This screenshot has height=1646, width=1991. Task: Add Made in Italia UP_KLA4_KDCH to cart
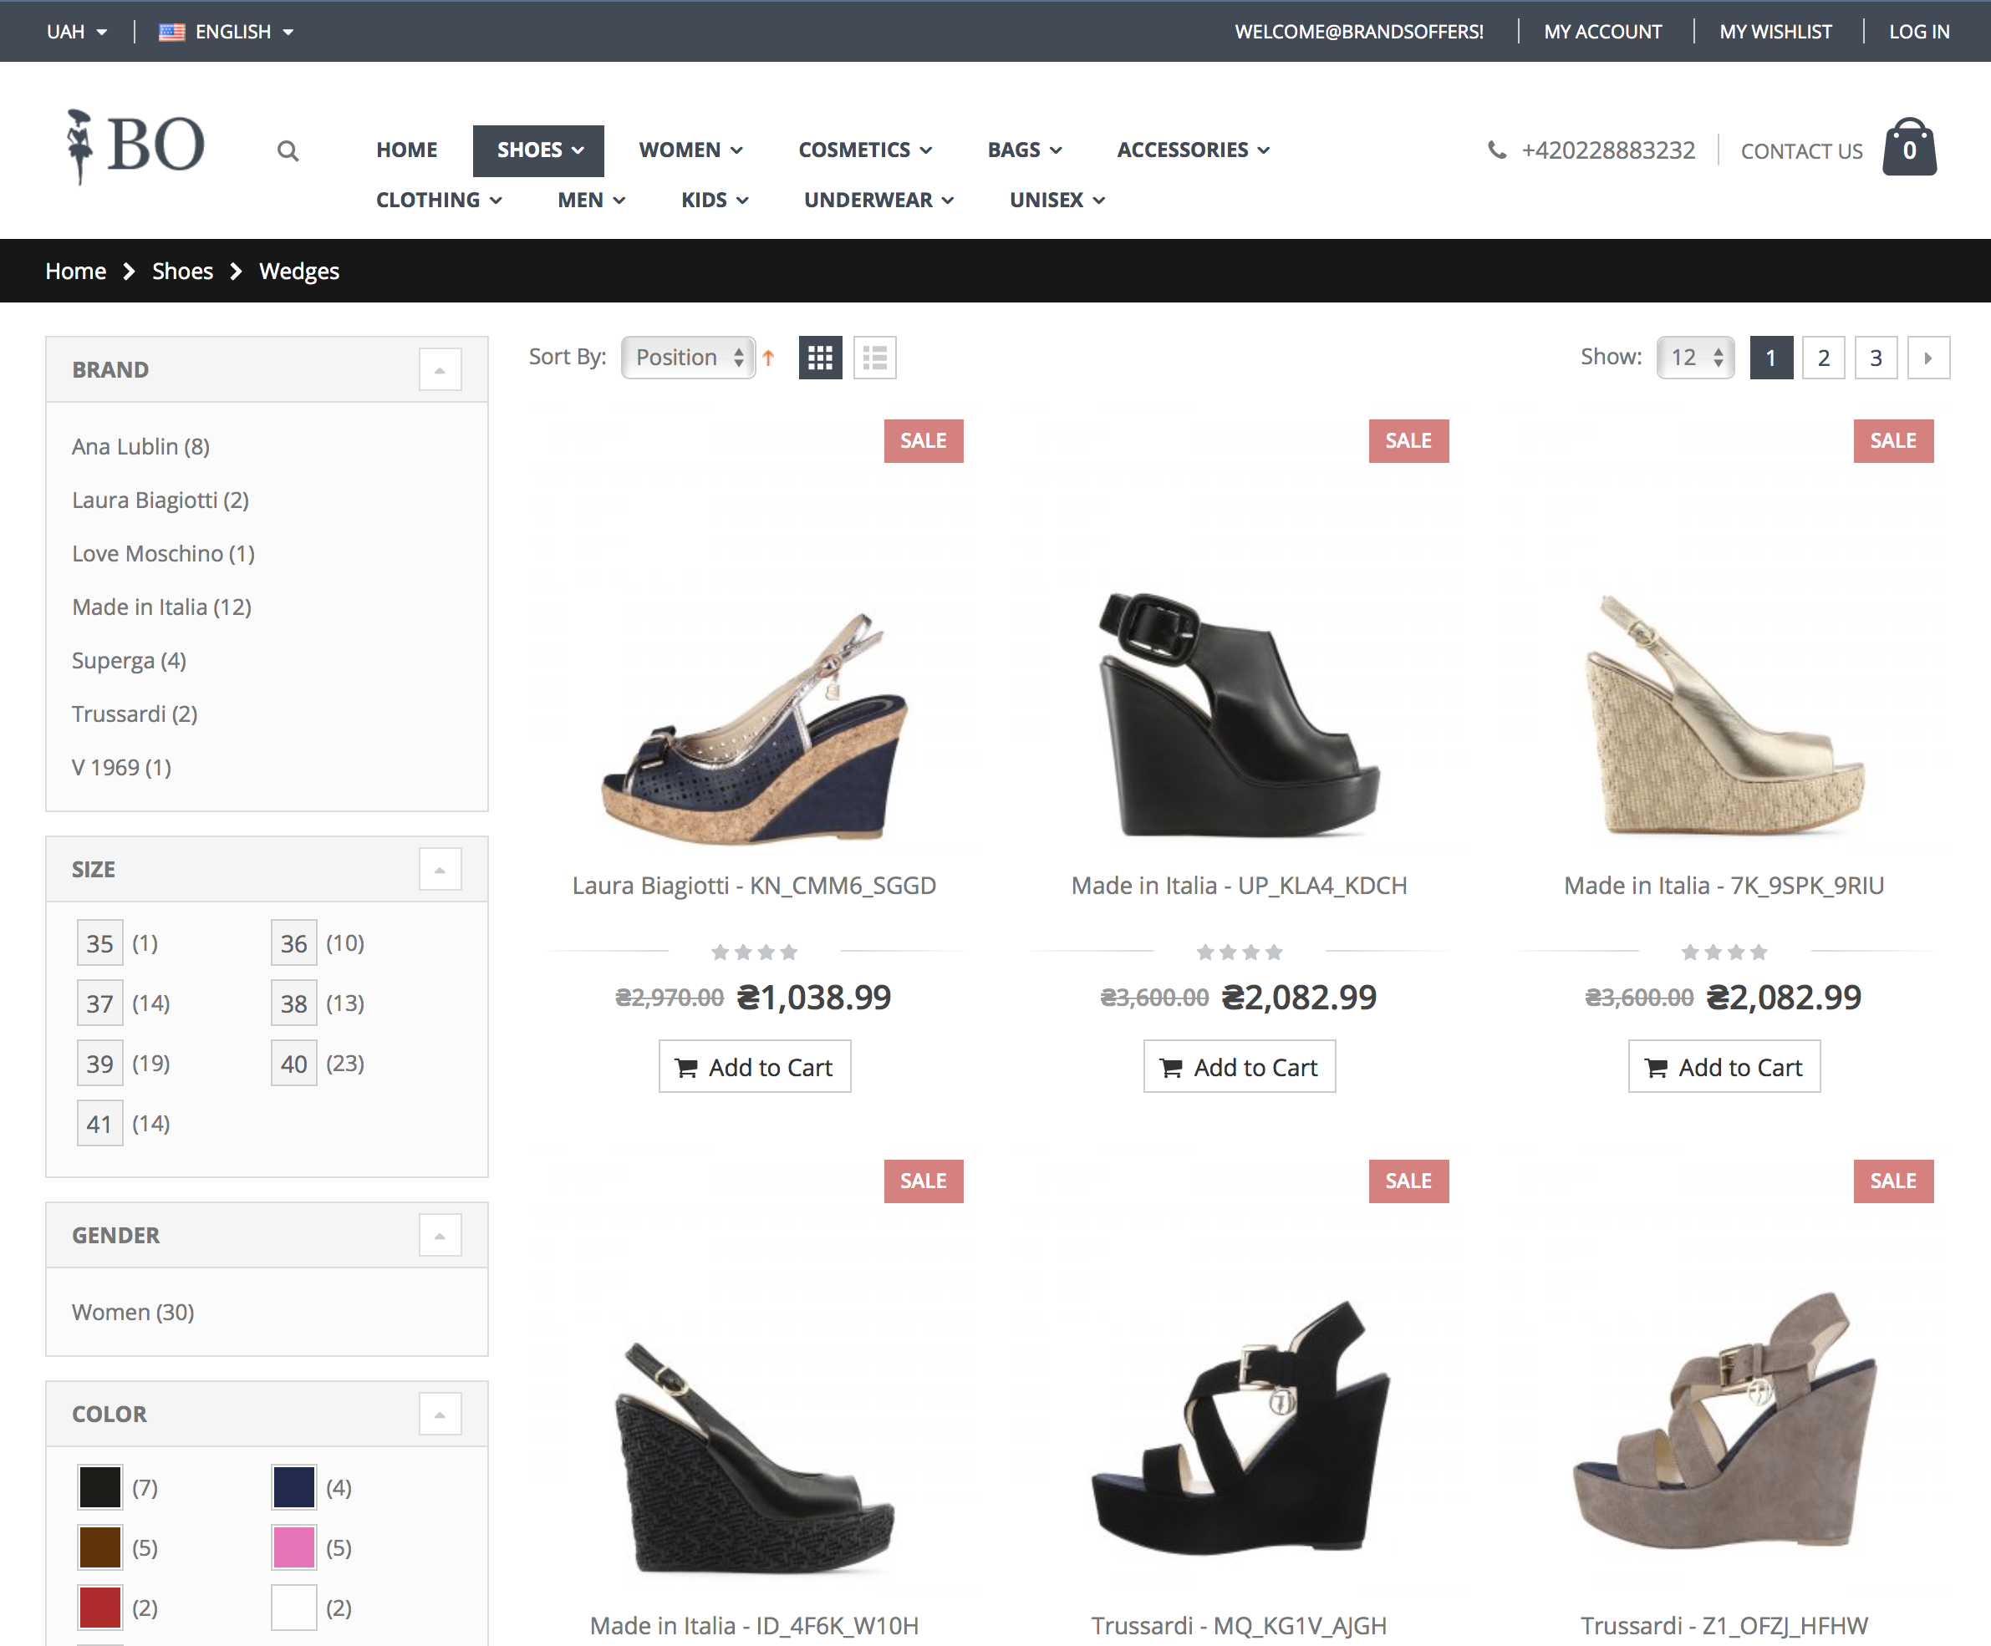tap(1240, 1067)
